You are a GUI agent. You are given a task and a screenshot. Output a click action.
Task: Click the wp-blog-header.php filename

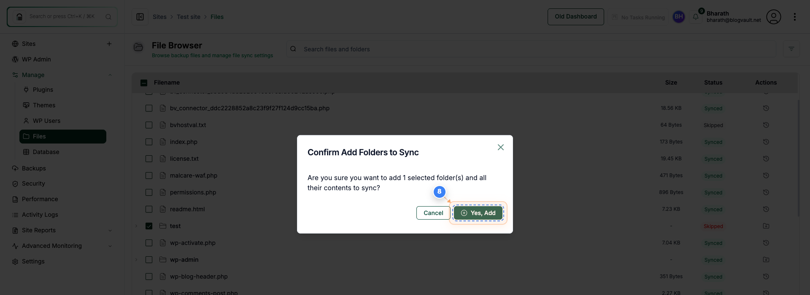click(x=199, y=276)
